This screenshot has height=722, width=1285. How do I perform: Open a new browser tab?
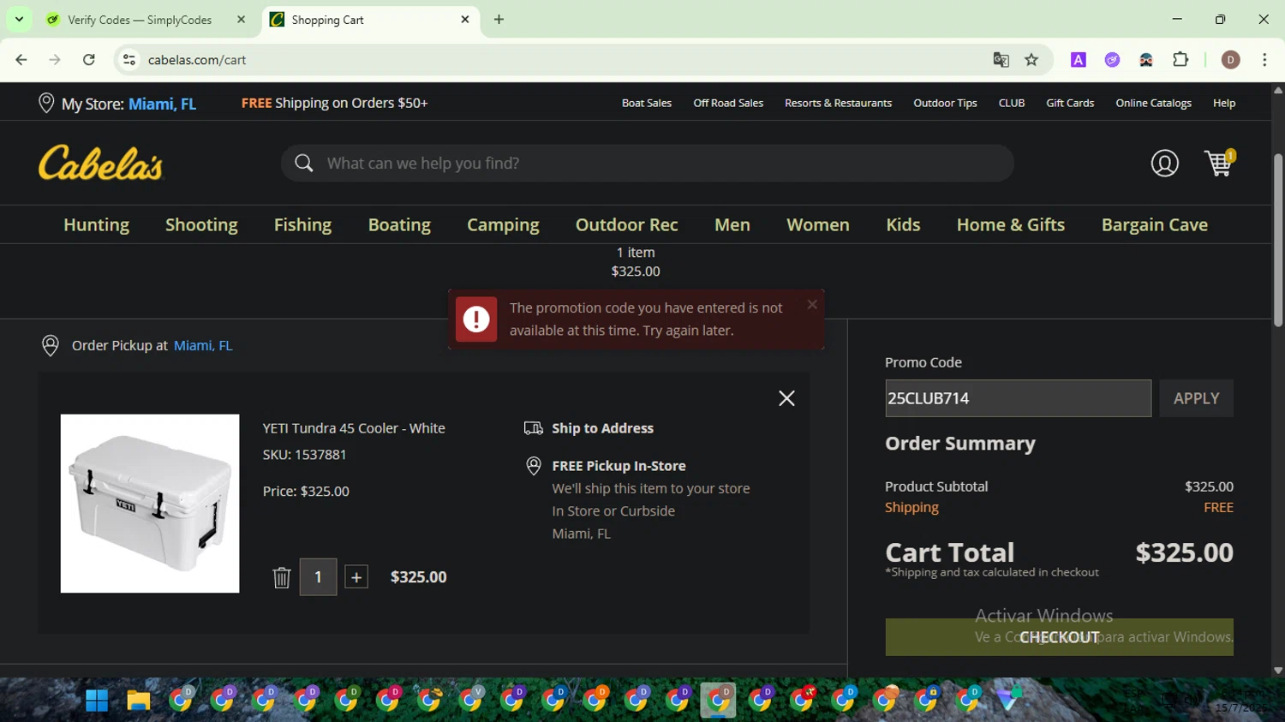click(x=499, y=19)
